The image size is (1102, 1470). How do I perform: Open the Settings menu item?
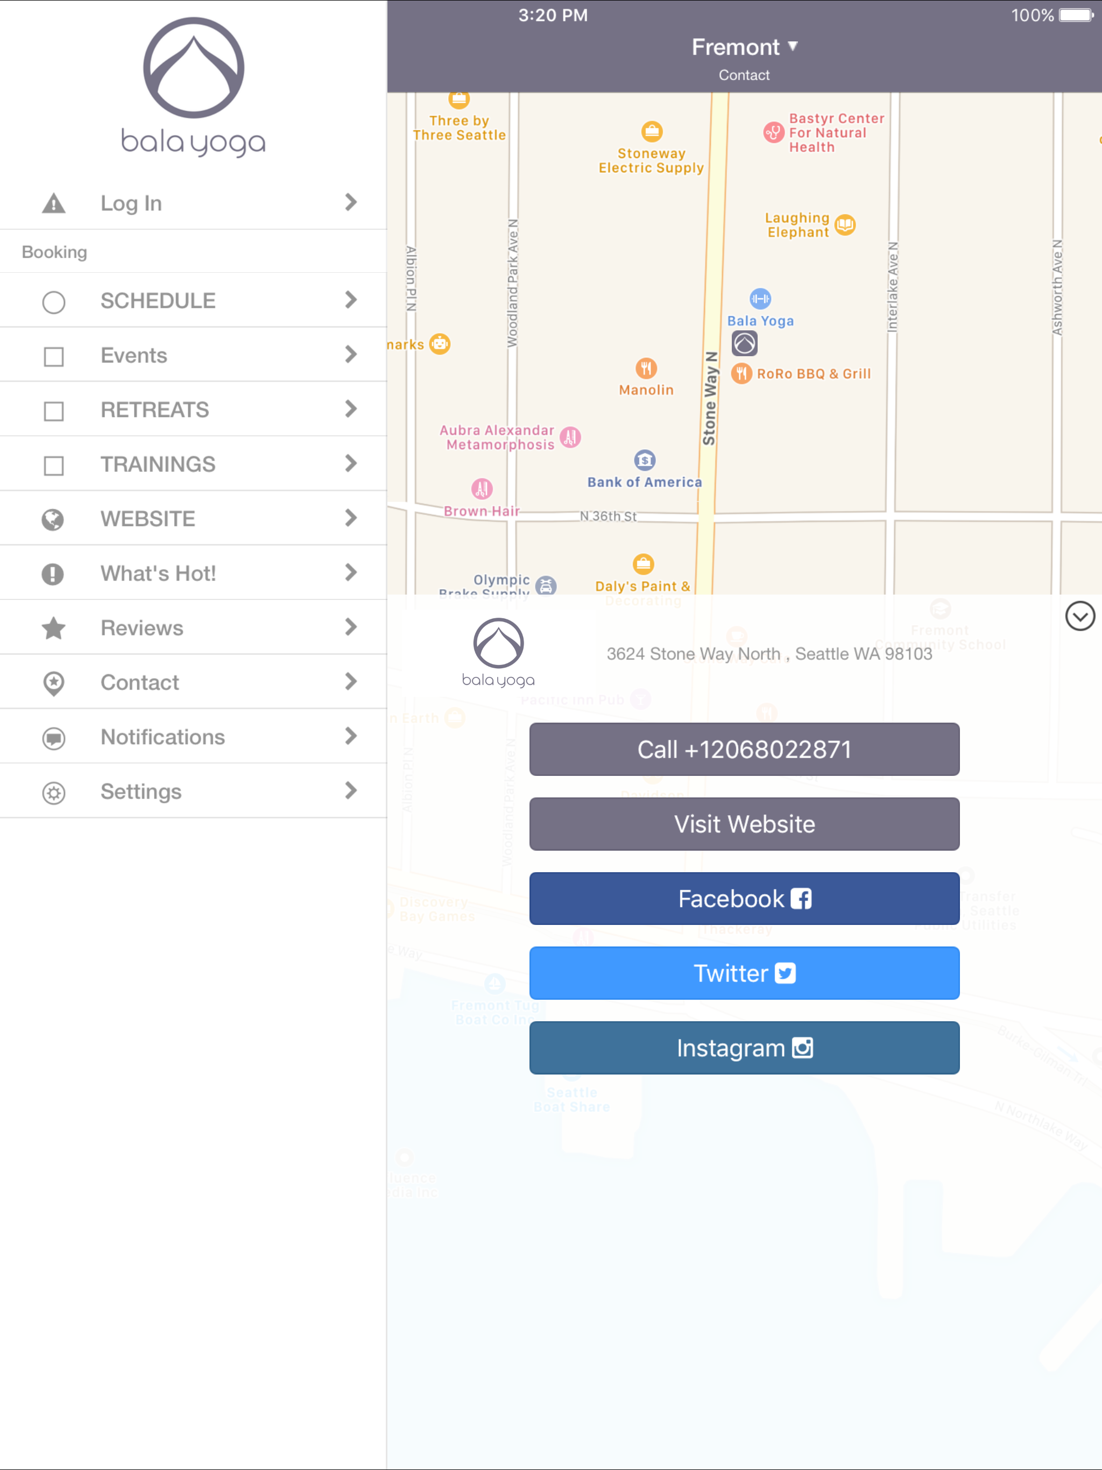click(193, 791)
